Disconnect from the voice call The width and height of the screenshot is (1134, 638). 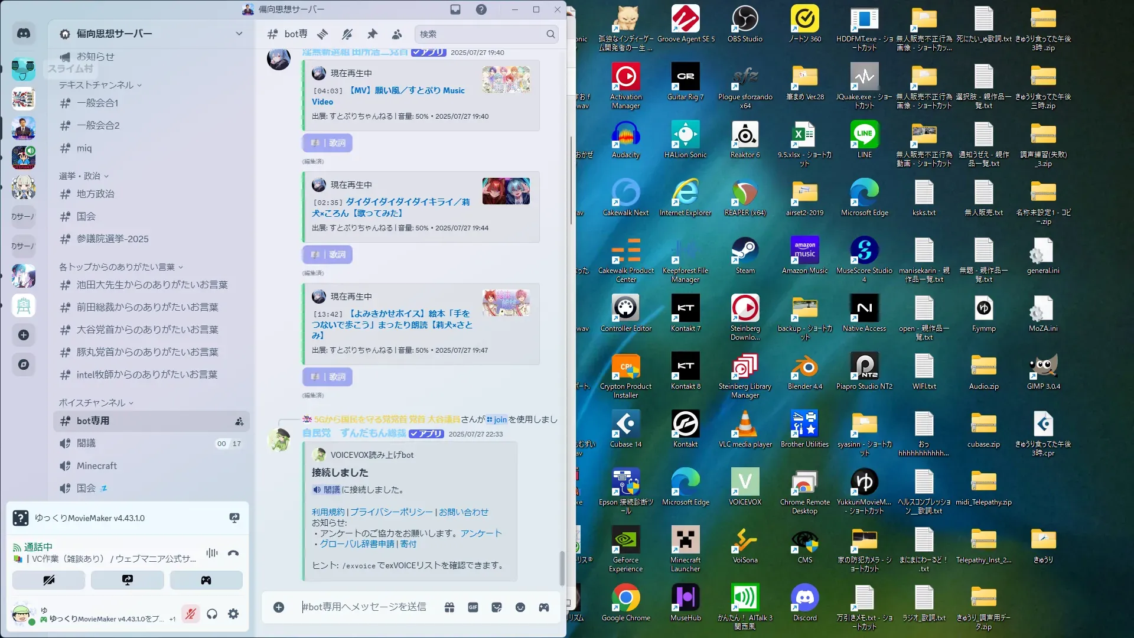(x=233, y=554)
